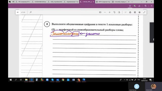This screenshot has width=162, height=91.
Task: Open File Explorer from the taskbar
Action: coord(26,80)
